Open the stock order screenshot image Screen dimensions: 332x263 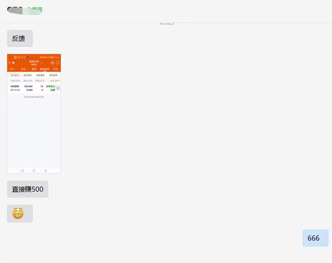click(x=34, y=114)
